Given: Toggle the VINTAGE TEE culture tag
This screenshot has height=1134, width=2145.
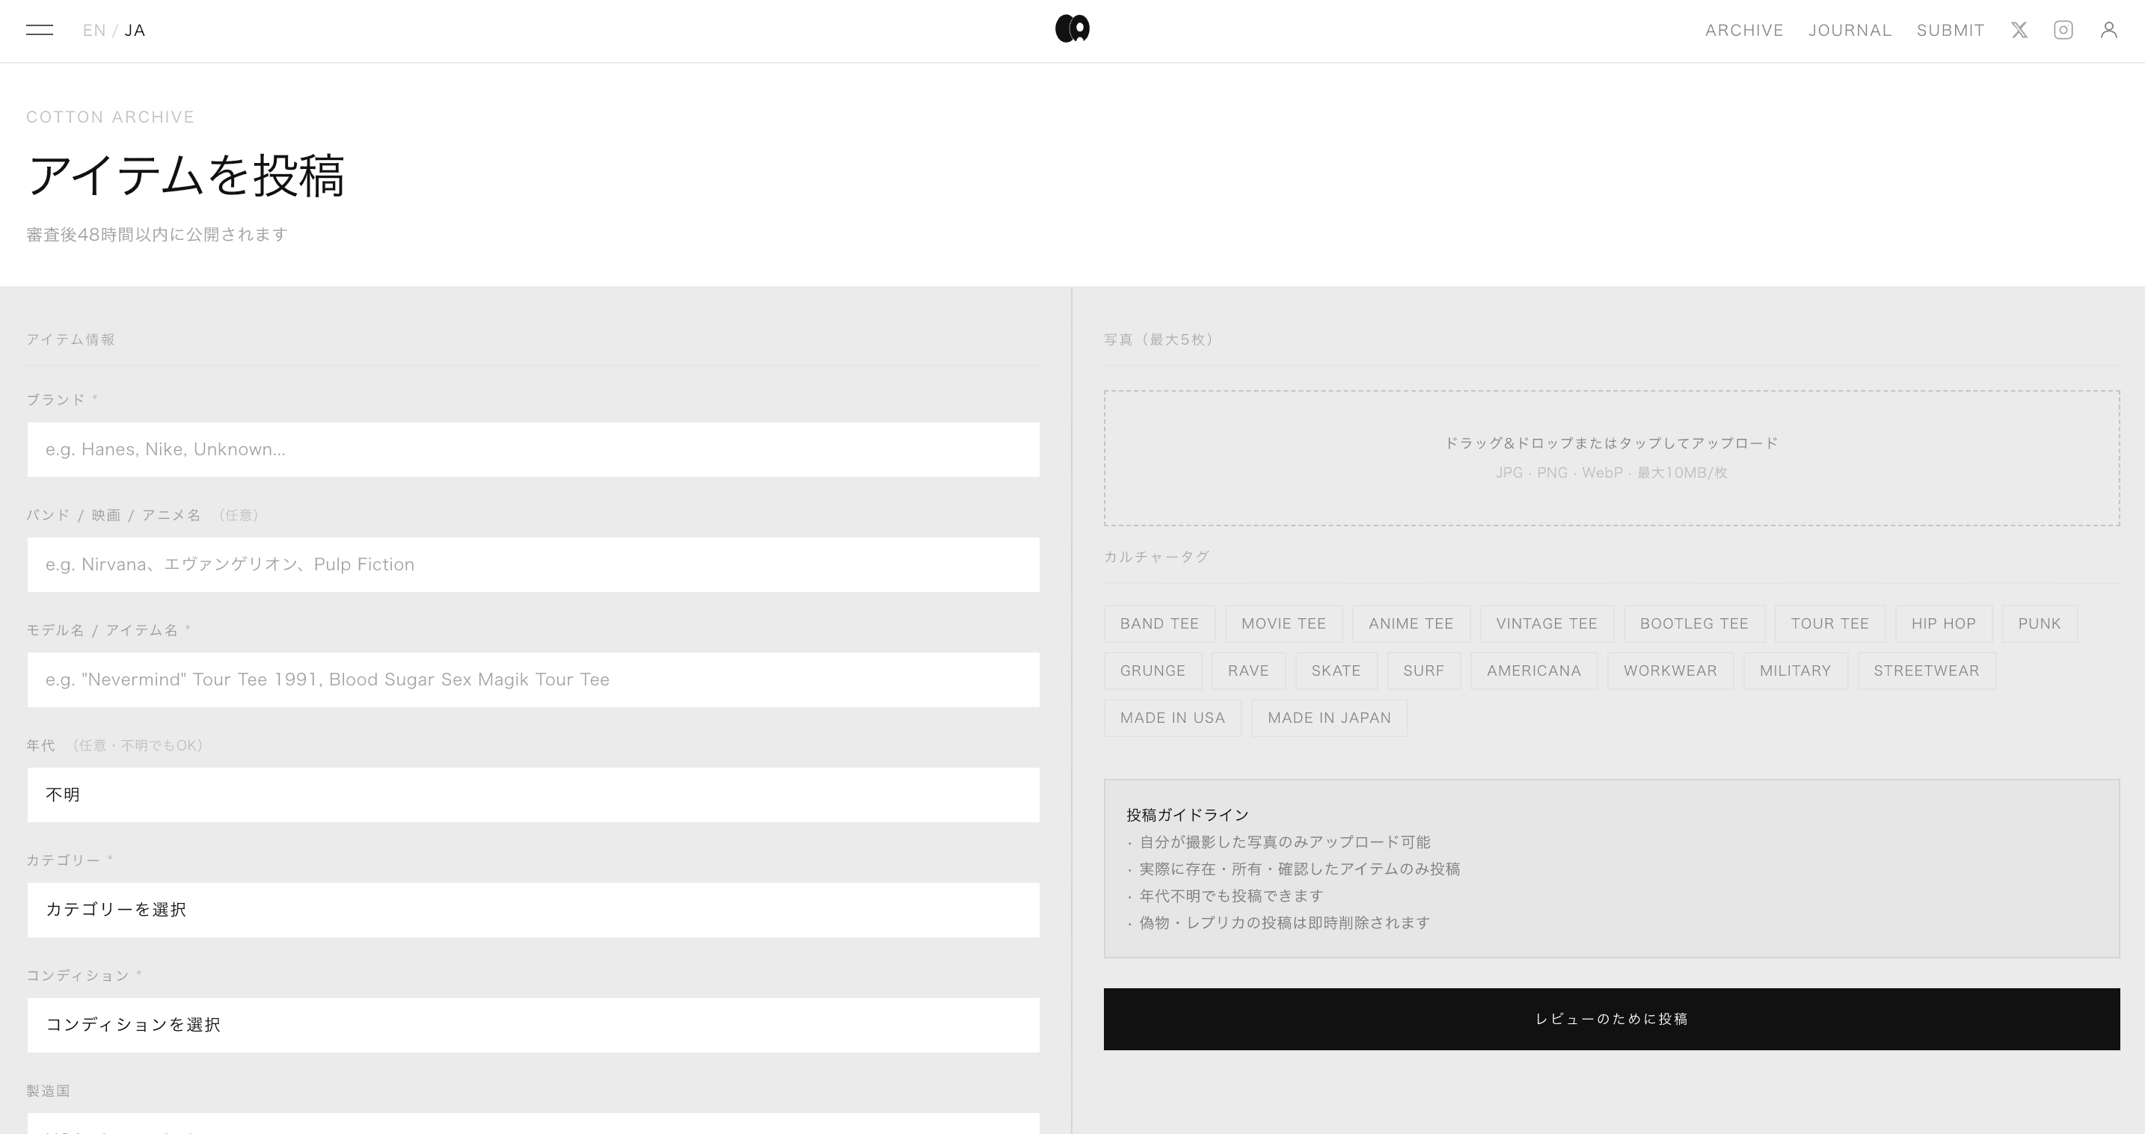Looking at the screenshot, I should 1547,623.
